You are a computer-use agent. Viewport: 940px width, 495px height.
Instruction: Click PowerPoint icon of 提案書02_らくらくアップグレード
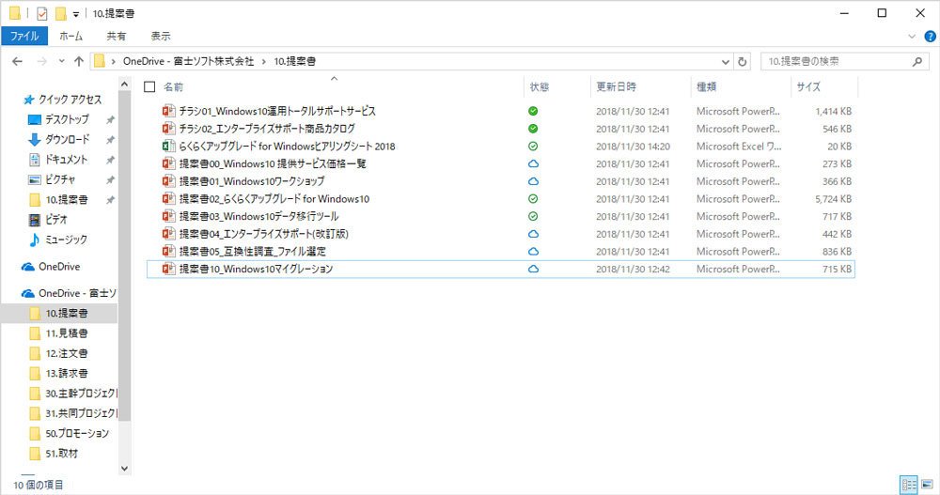[168, 198]
